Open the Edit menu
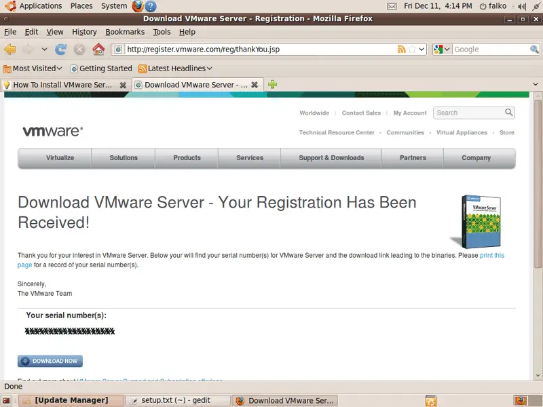 [31, 32]
